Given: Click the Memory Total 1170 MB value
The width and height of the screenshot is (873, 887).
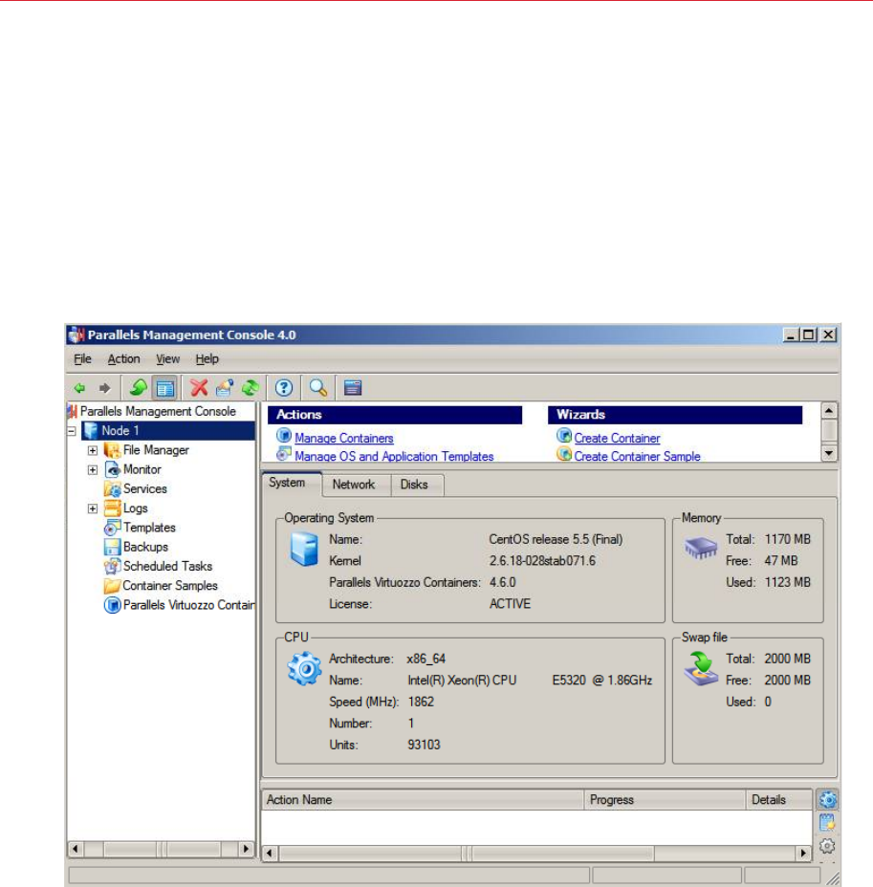Looking at the screenshot, I should click(x=787, y=539).
